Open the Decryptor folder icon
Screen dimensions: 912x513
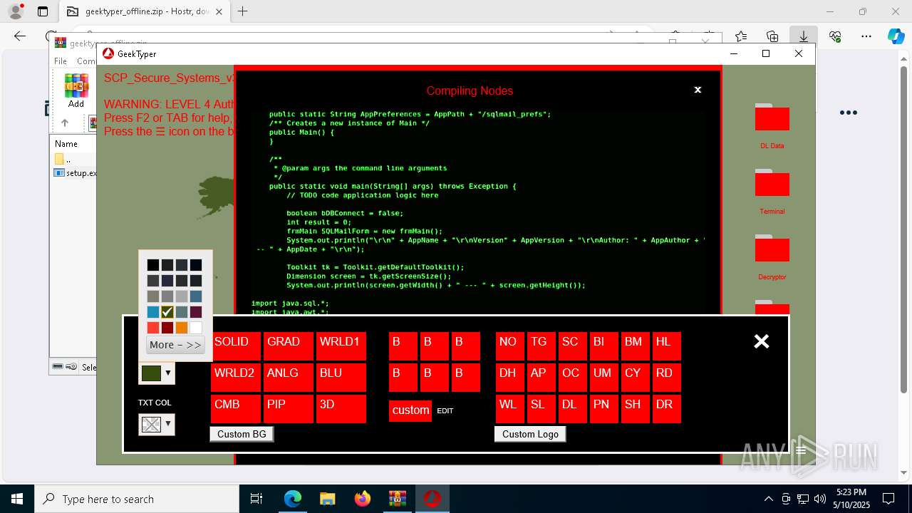[x=772, y=249]
